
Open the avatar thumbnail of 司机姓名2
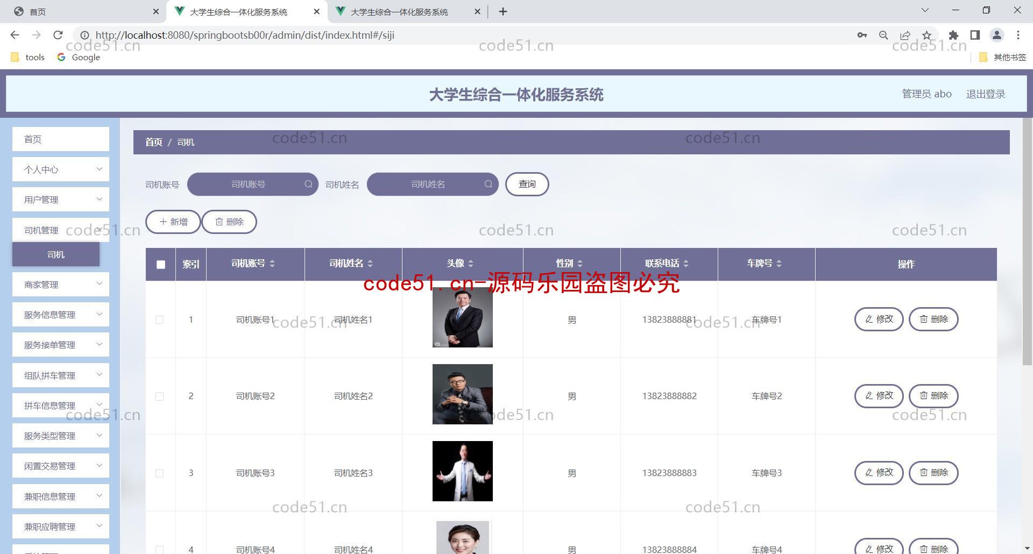tap(463, 394)
